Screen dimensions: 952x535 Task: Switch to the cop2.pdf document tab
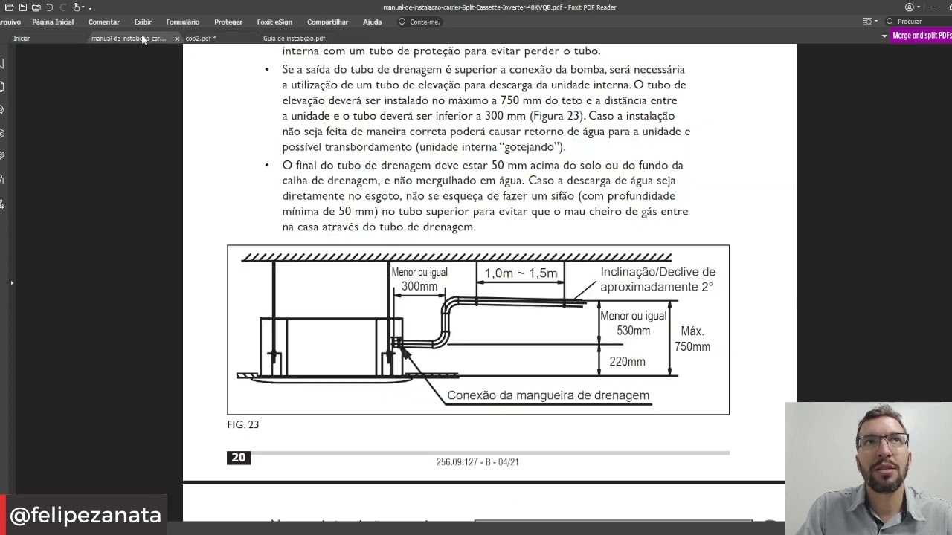pyautogui.click(x=201, y=39)
